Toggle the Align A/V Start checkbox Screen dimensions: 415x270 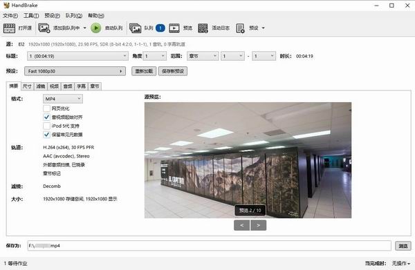pos(46,117)
